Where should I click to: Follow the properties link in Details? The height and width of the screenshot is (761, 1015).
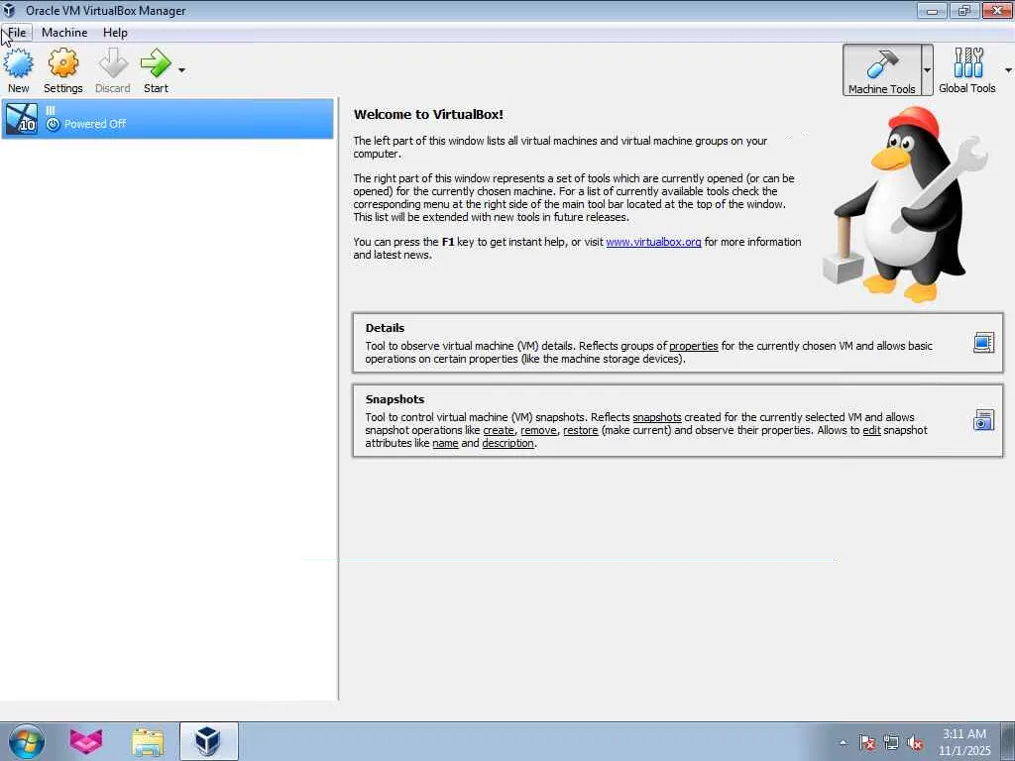point(693,346)
